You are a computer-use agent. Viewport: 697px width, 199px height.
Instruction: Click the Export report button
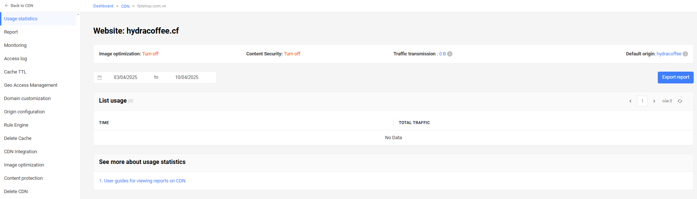point(676,78)
